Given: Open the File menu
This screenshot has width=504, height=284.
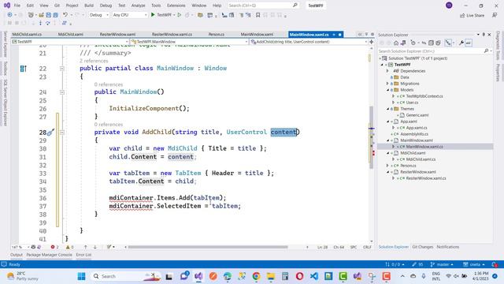Looking at the screenshot, I should coord(17,6).
